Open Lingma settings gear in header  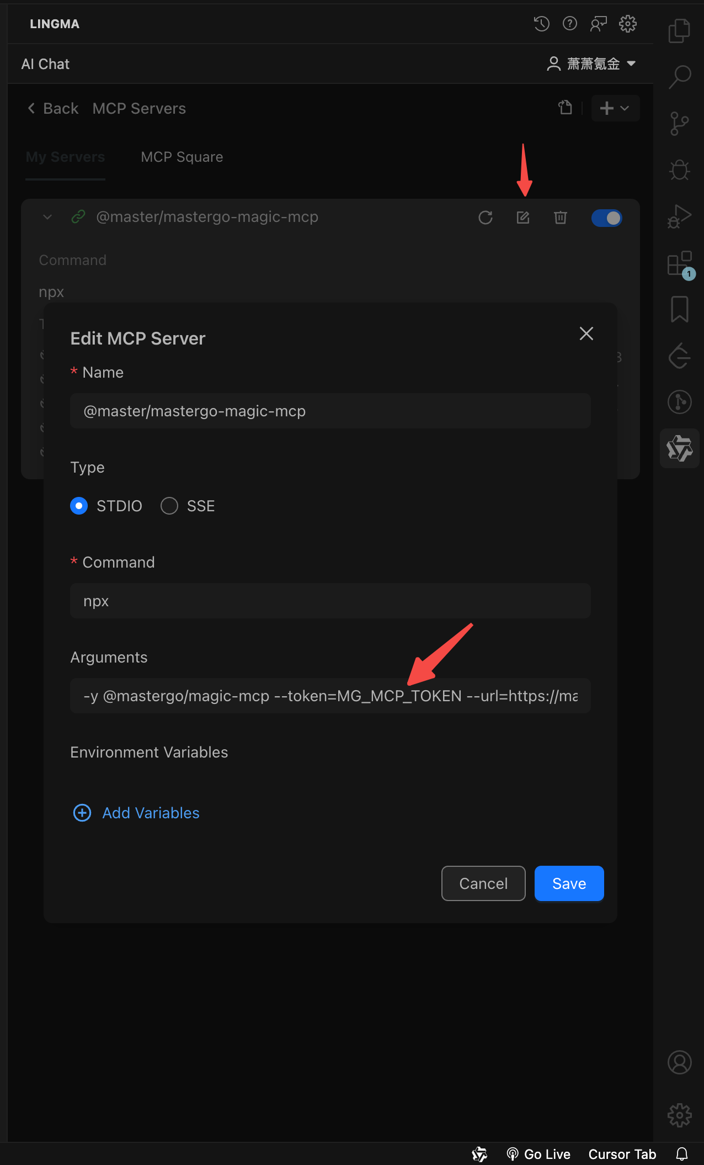628,24
